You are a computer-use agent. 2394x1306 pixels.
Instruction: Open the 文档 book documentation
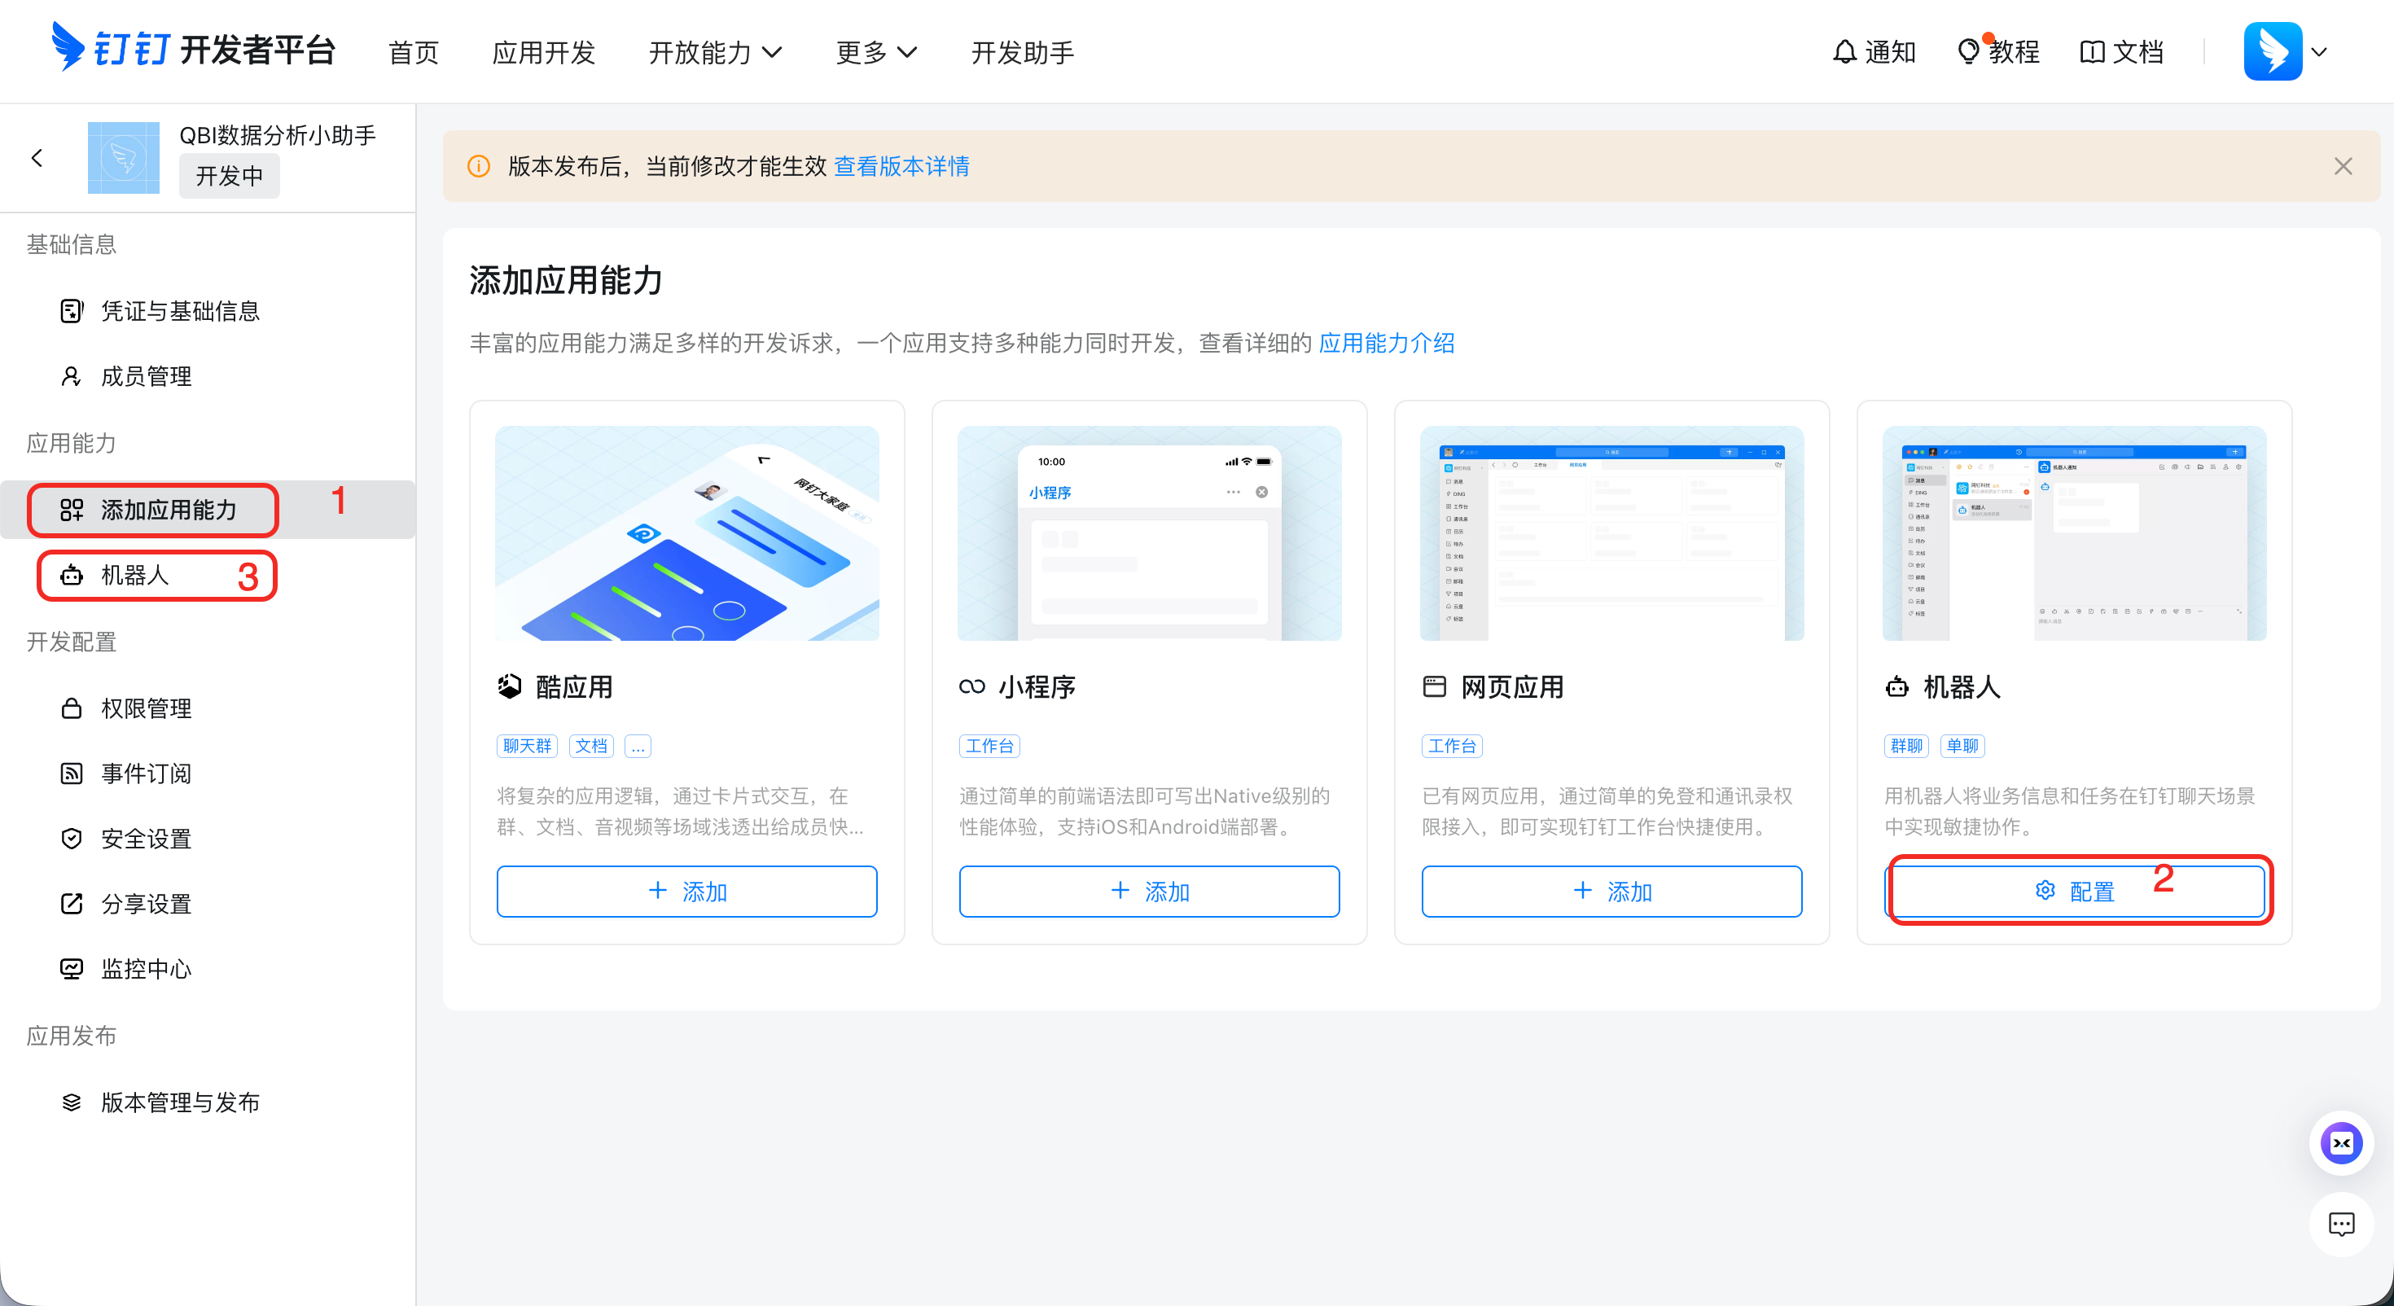[x=2122, y=52]
